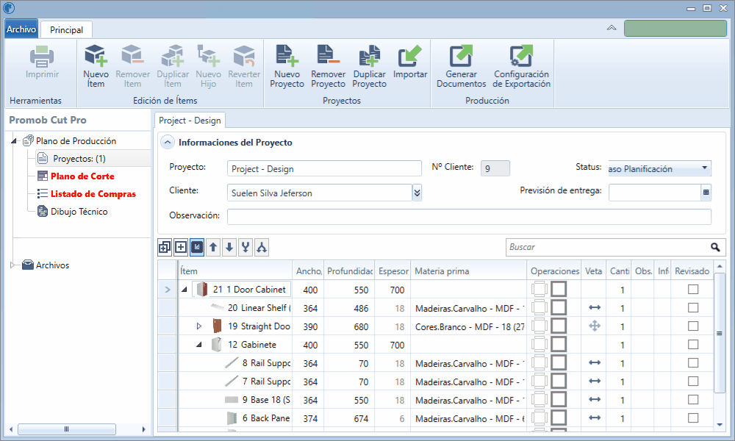Screen dimensions: 735x441
Task: Check Revisado for Base 18 row
Action: coord(693,399)
